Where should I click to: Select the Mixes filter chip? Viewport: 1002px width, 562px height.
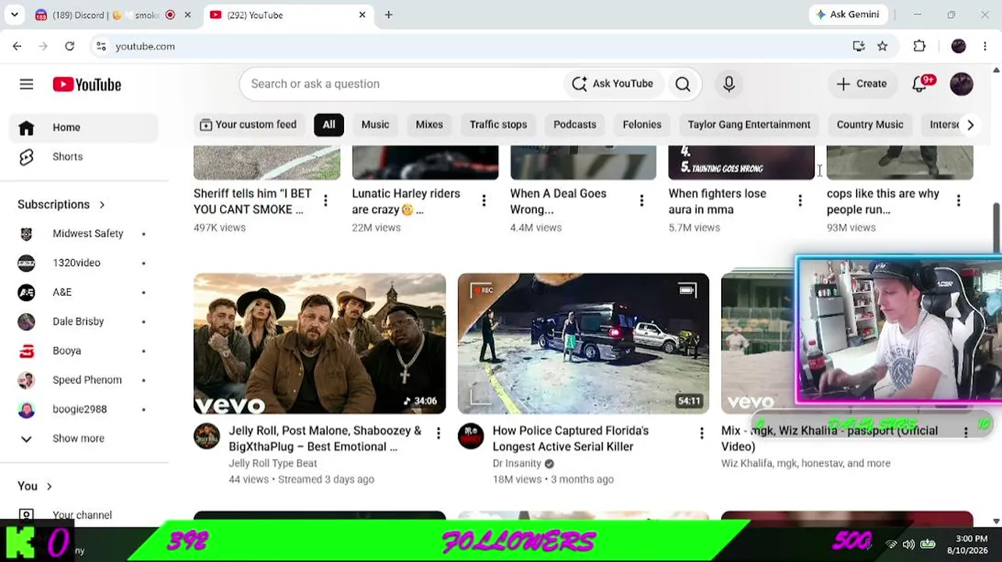(x=429, y=125)
